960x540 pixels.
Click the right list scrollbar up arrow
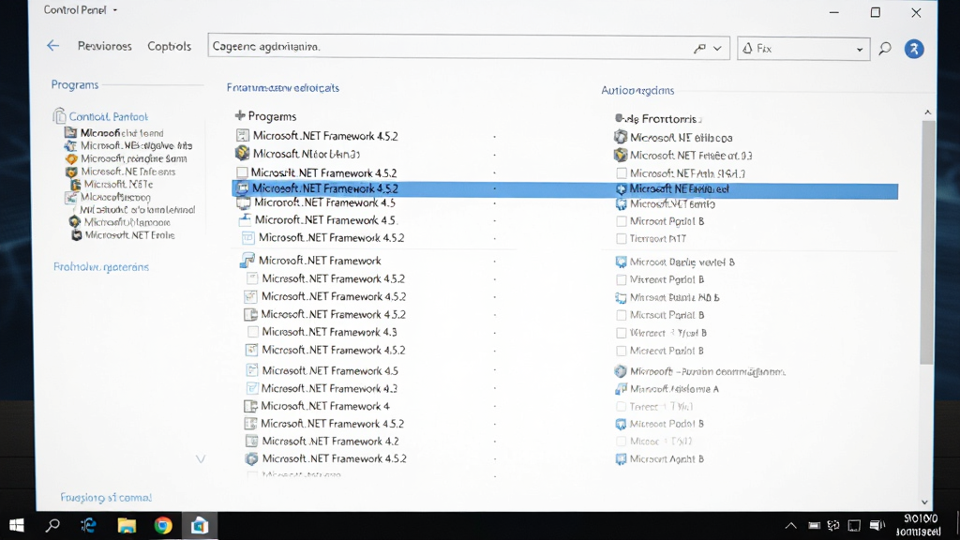tap(927, 112)
